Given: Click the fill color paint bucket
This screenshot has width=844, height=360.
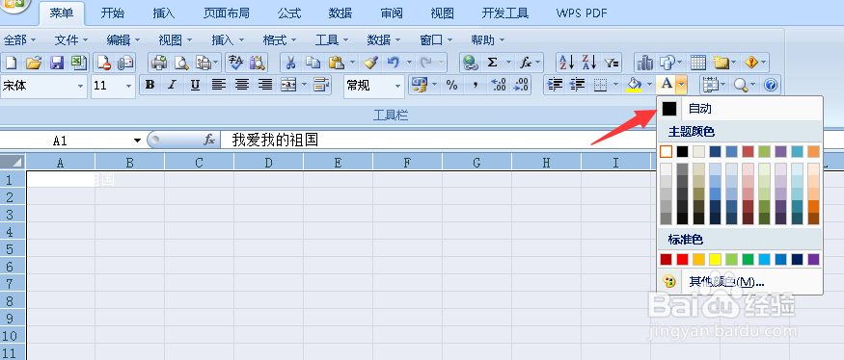Looking at the screenshot, I should 635,85.
